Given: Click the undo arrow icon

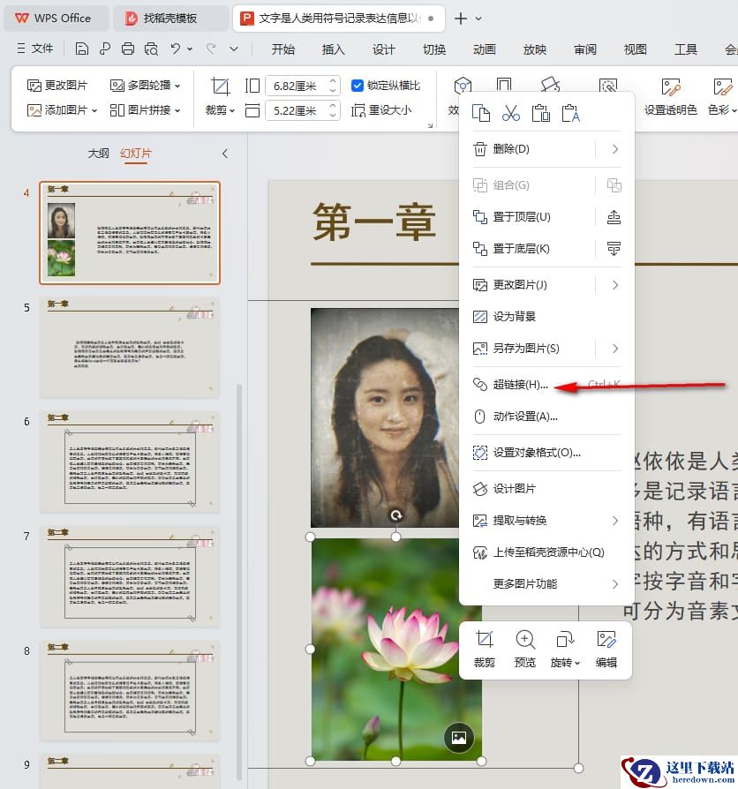Looking at the screenshot, I should 175,49.
